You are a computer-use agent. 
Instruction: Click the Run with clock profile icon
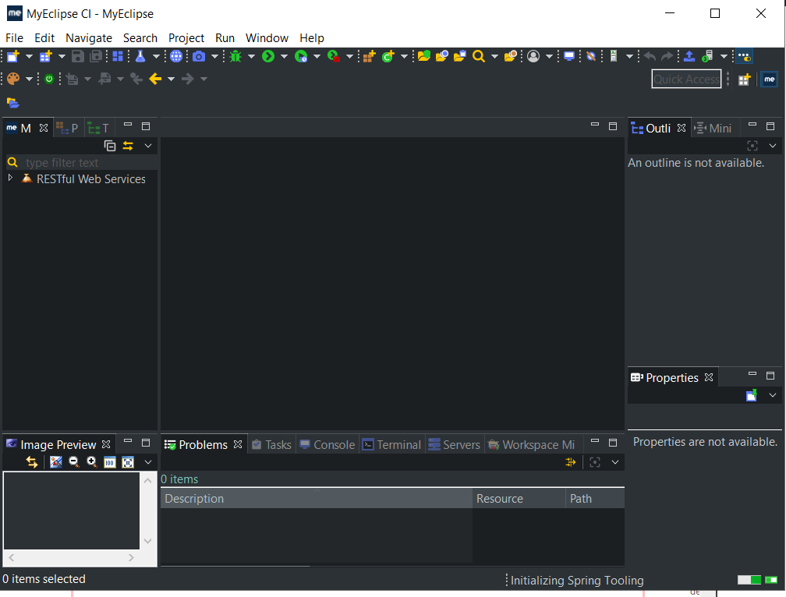point(301,56)
